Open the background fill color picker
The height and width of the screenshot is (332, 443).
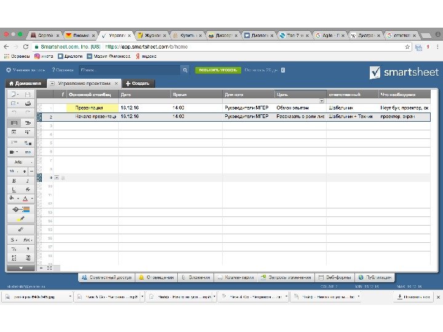tap(14, 198)
